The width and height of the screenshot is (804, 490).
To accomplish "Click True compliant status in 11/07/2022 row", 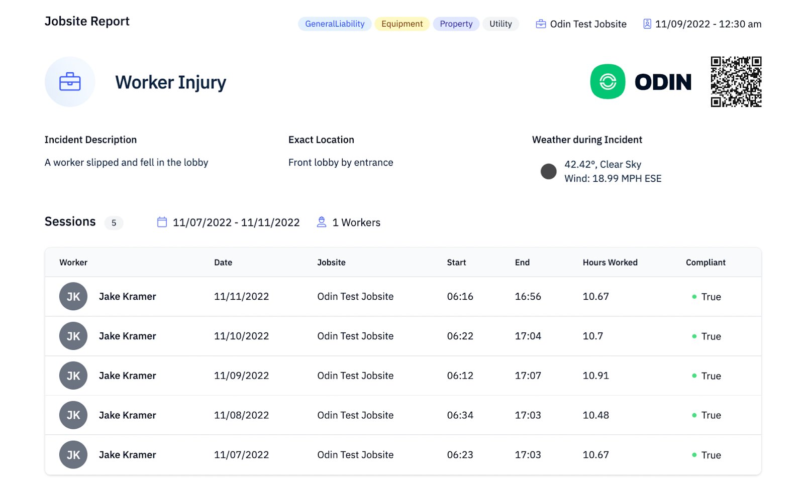I will [x=707, y=455].
